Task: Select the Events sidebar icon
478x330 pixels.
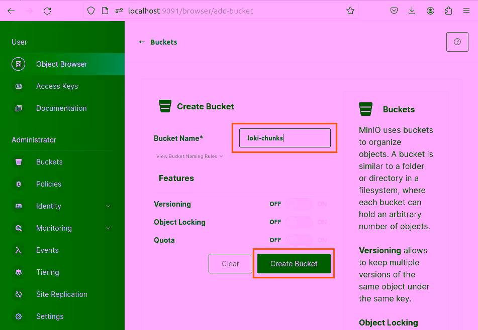Action: (x=47, y=250)
